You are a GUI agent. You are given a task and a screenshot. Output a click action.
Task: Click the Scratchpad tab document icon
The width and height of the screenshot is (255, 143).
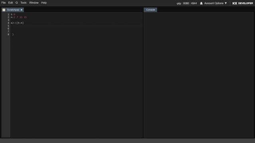click(4, 10)
